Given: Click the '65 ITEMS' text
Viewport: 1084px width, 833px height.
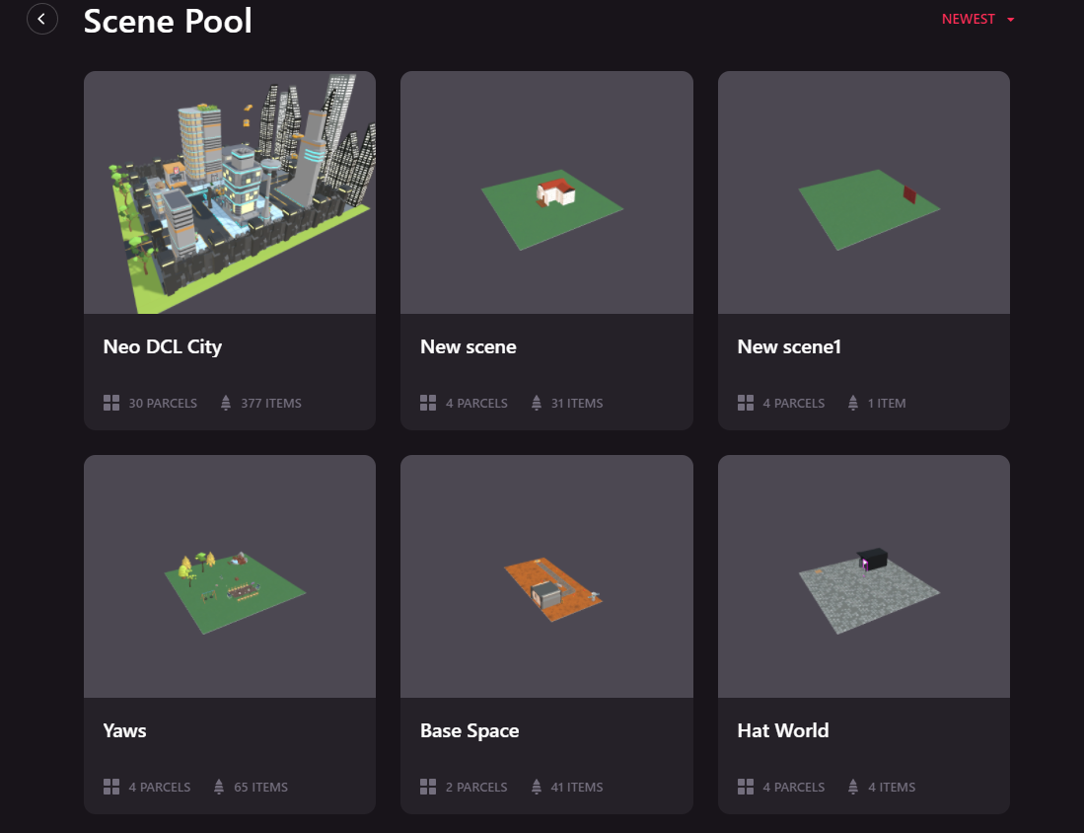Looking at the screenshot, I should click(260, 788).
